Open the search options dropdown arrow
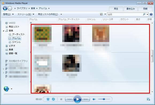155x105 pixels. tap(148, 14)
